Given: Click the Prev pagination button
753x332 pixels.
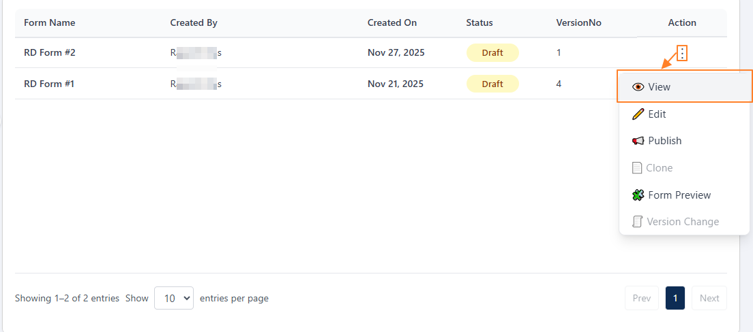Looking at the screenshot, I should coord(641,298).
